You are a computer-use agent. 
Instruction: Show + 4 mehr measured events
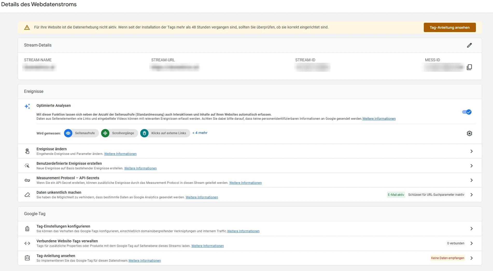click(x=200, y=133)
